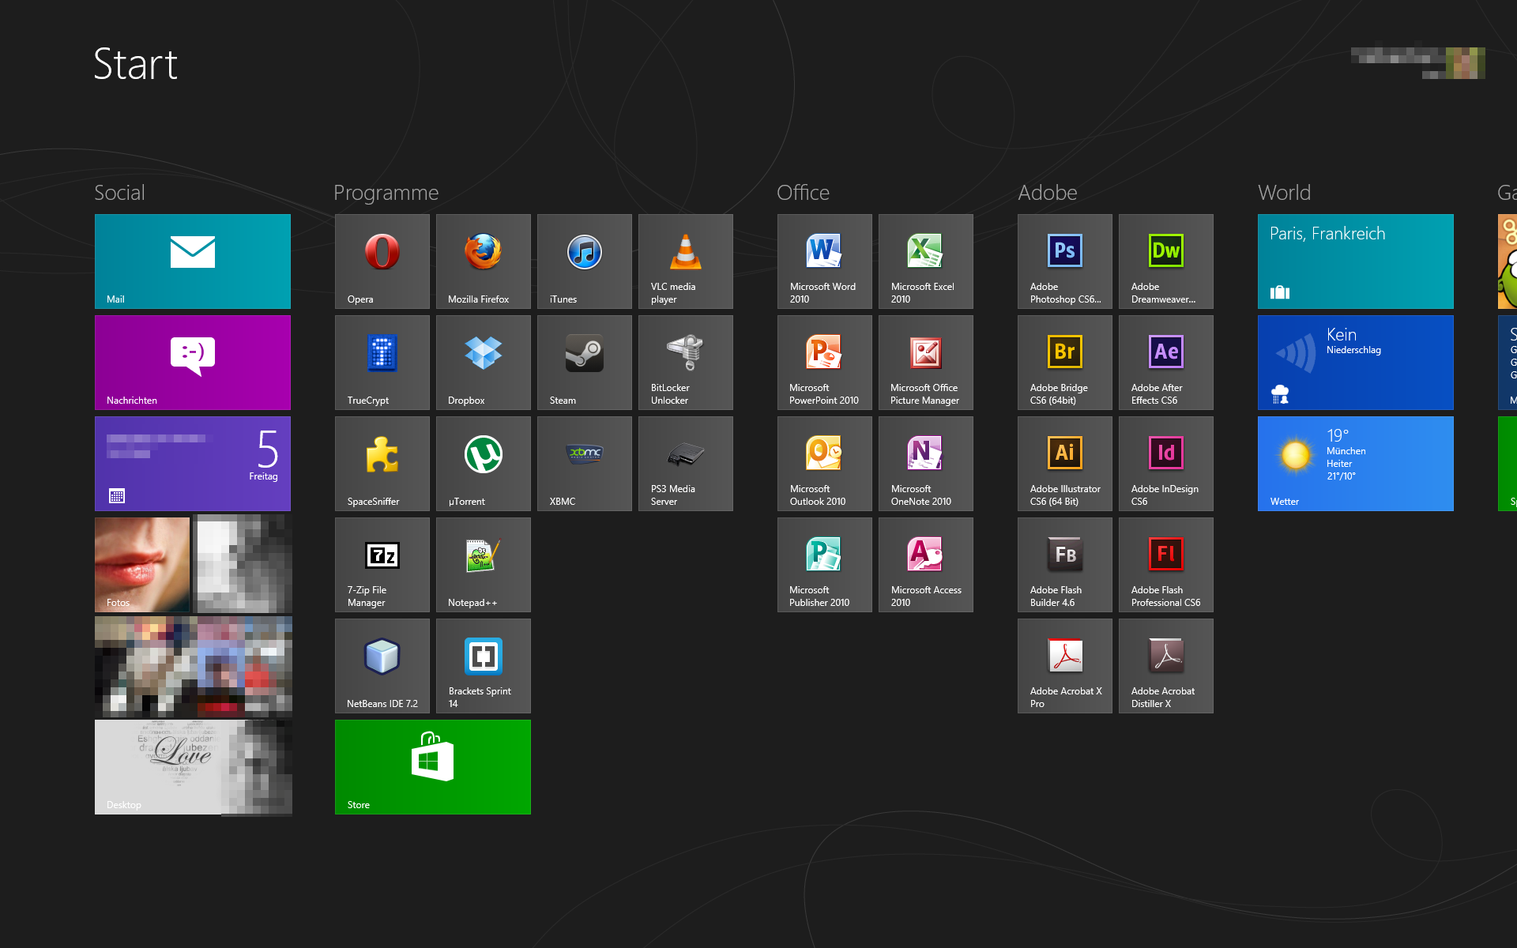
Task: Open 7-Zip File Manager
Action: coord(382,564)
